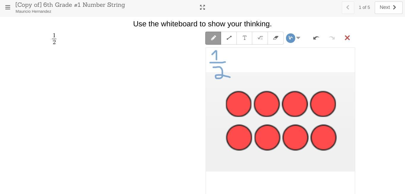Click the last red circle in bottom row
Screen dimensions: 405x194
pyautogui.click(x=323, y=138)
